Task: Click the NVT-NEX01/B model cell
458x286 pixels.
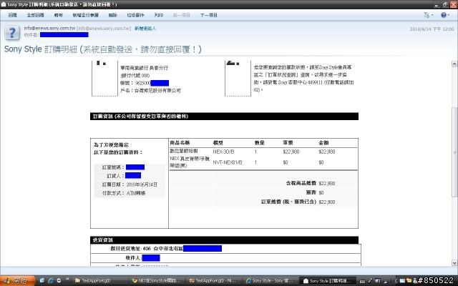Action: pos(228,162)
